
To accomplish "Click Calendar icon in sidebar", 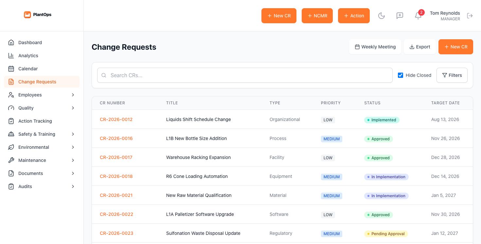I will tap(11, 69).
